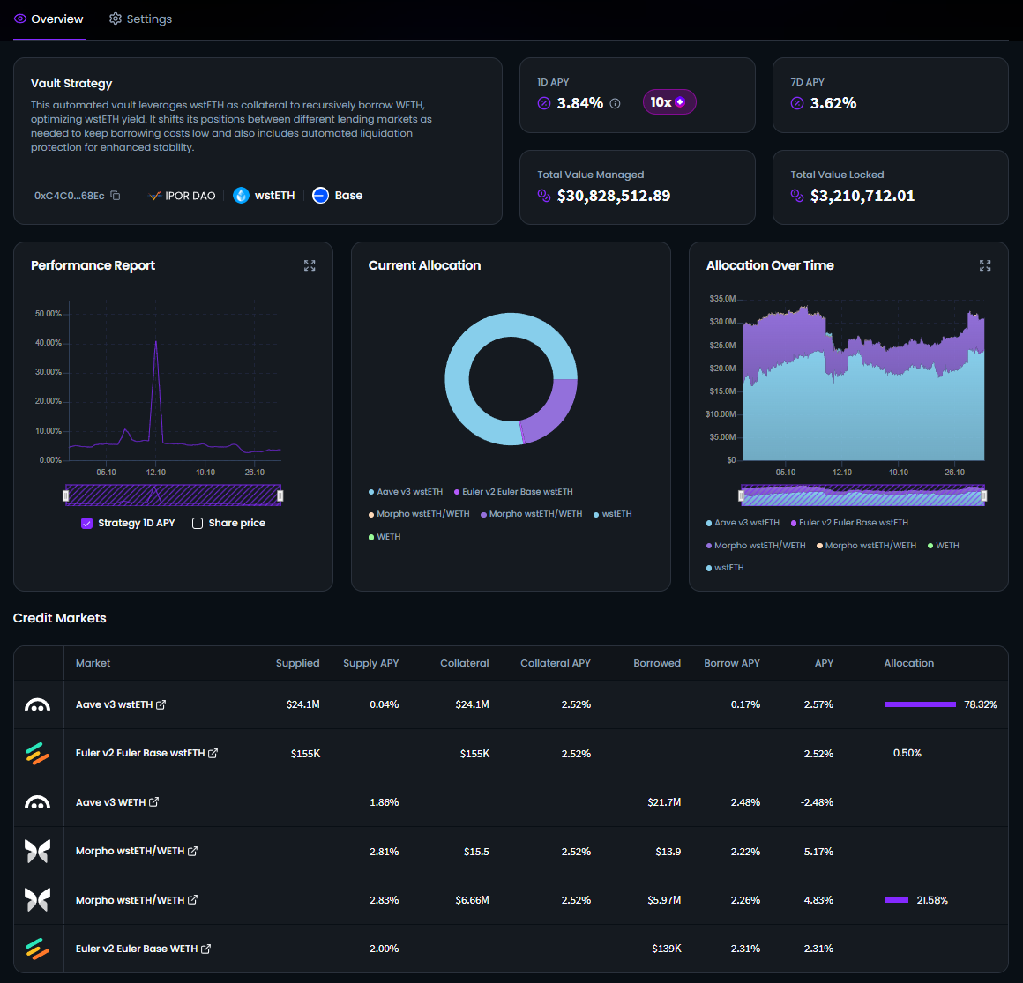Expand the Allocation Over Time chart
Viewport: 1023px width, 983px height.
pyautogui.click(x=985, y=265)
